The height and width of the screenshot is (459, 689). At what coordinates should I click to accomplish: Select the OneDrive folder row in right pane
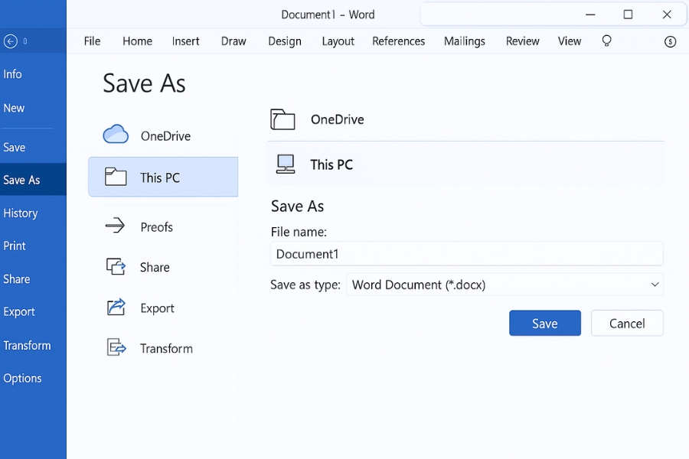point(464,119)
